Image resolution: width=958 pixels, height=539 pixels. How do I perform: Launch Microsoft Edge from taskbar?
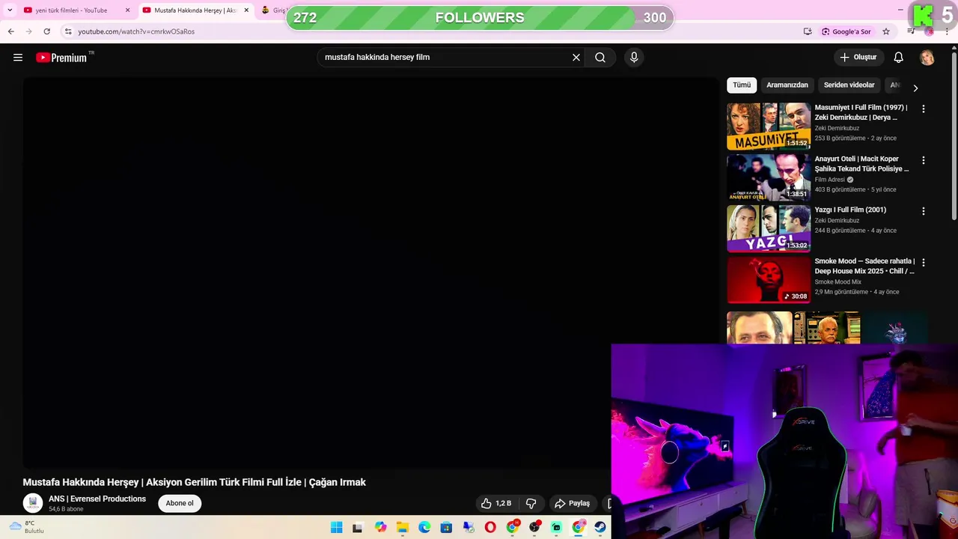tap(424, 527)
